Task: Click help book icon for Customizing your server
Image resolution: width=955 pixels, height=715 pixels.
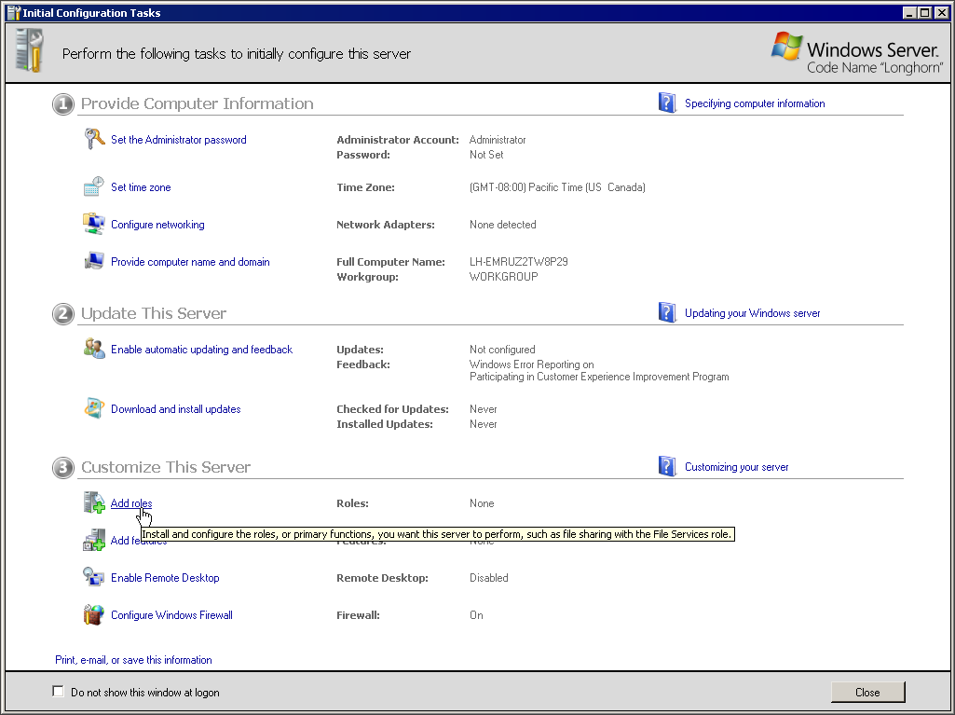Action: pos(667,466)
